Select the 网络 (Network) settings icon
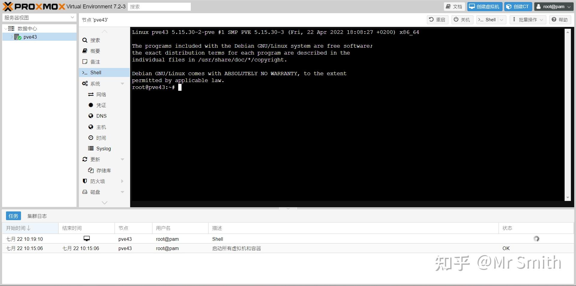The width and height of the screenshot is (576, 286). [91, 94]
